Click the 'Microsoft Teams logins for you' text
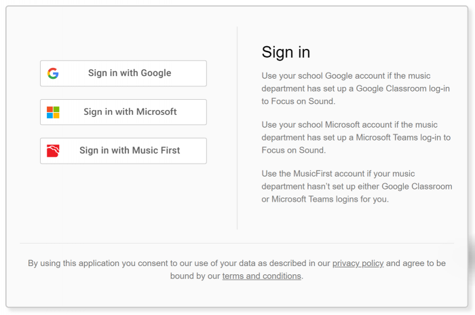Screen dimensions: 475x315 (330, 199)
